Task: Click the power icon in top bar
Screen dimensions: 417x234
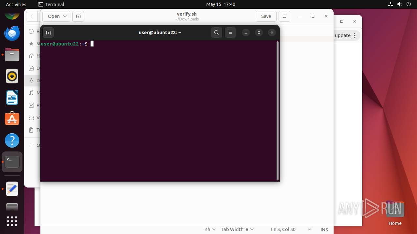Action: coord(409,4)
